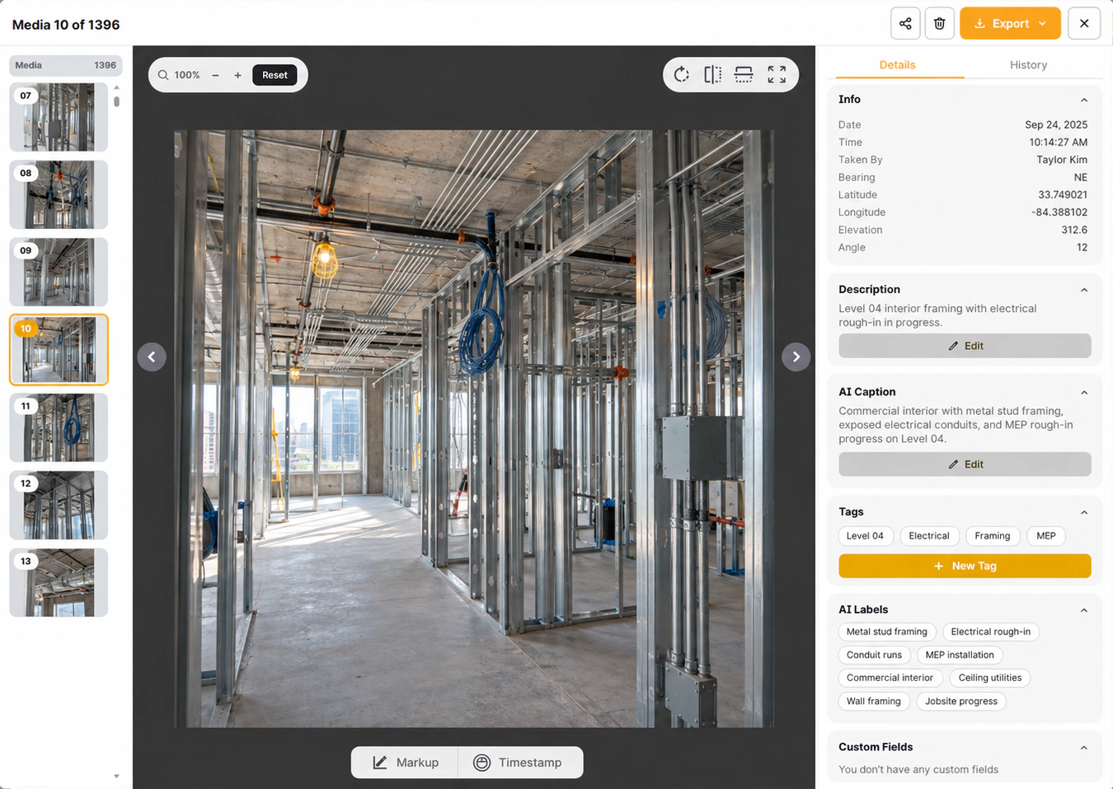The width and height of the screenshot is (1113, 789).
Task: Collapse the Tags section
Action: [1084, 512]
